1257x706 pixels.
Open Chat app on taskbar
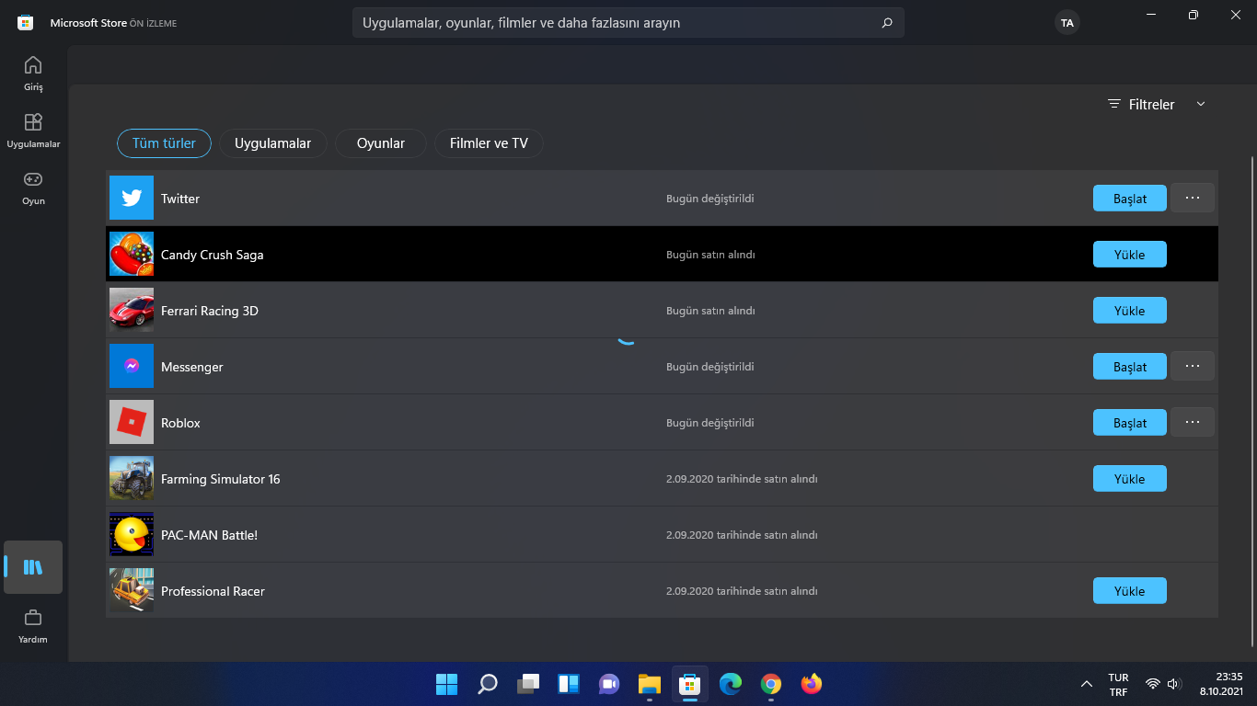pyautogui.click(x=609, y=684)
